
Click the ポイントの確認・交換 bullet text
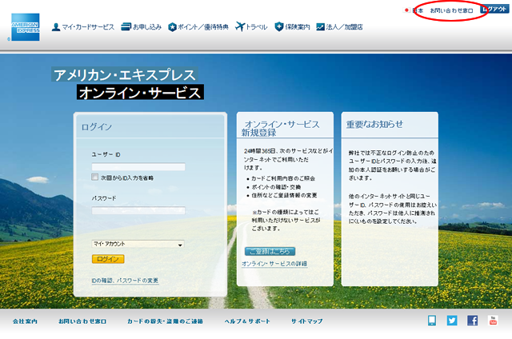(276, 187)
